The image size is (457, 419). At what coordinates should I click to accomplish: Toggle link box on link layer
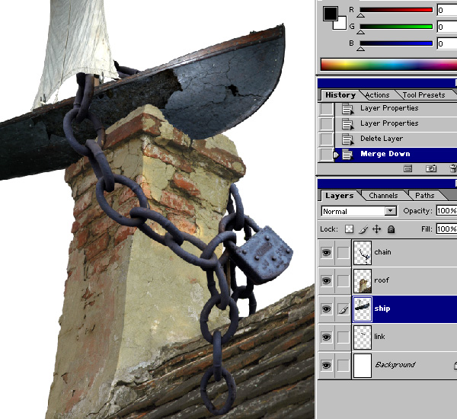click(x=343, y=337)
